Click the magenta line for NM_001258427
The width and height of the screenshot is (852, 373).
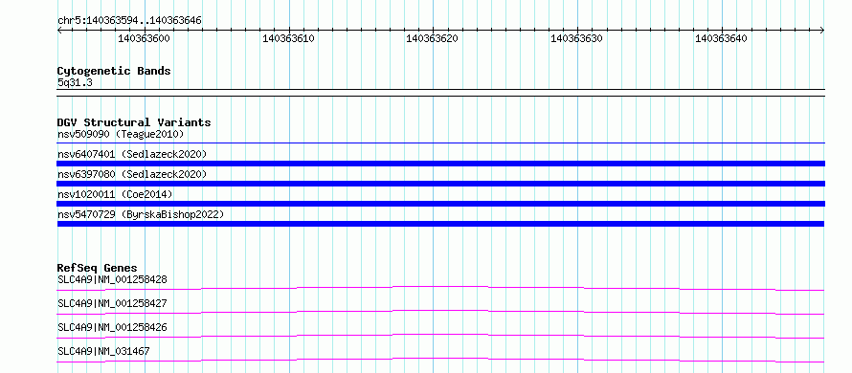440,312
